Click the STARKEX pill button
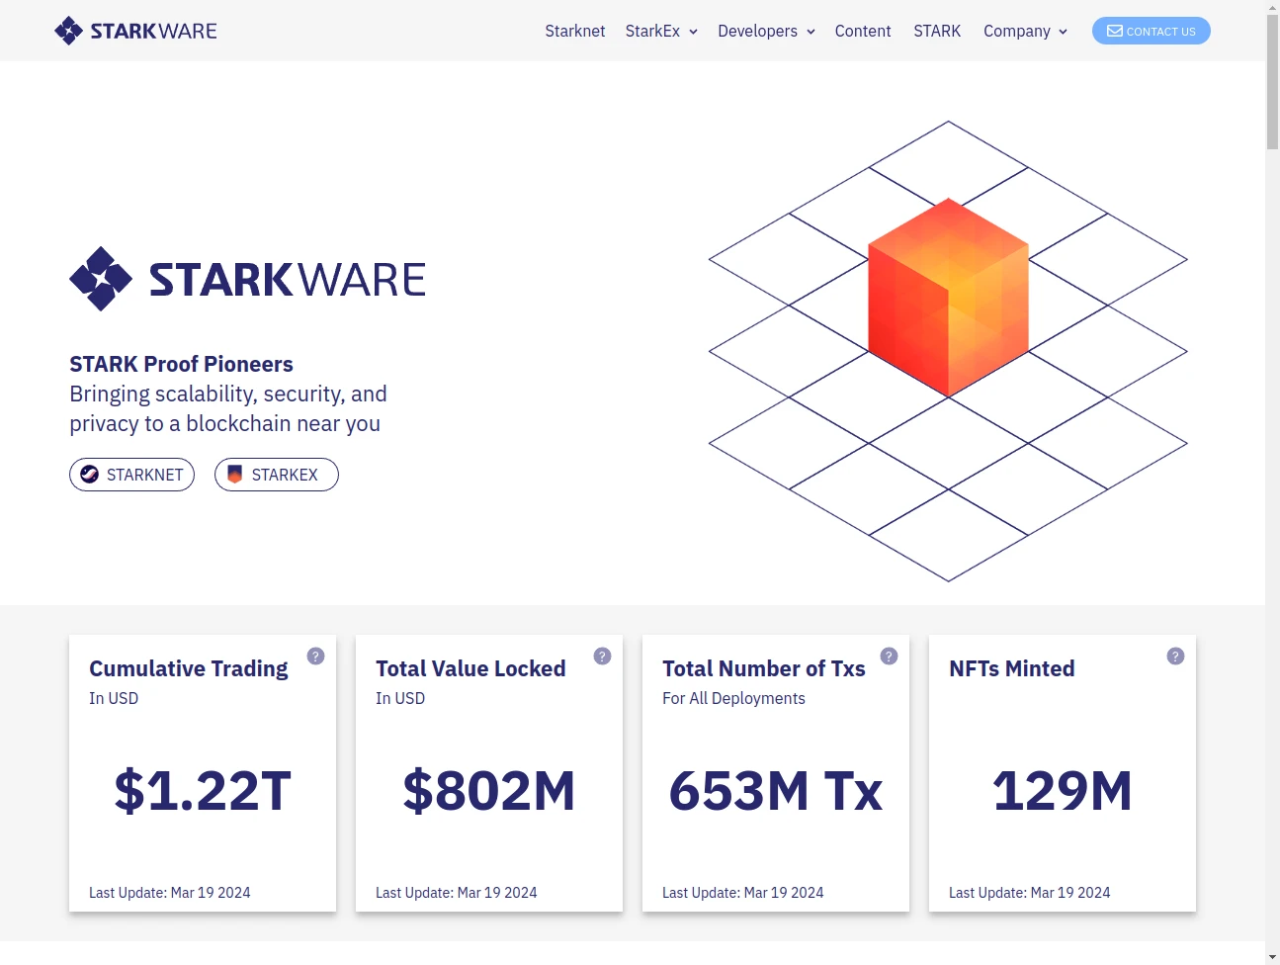Screen dimensions: 1280x965 277,475
